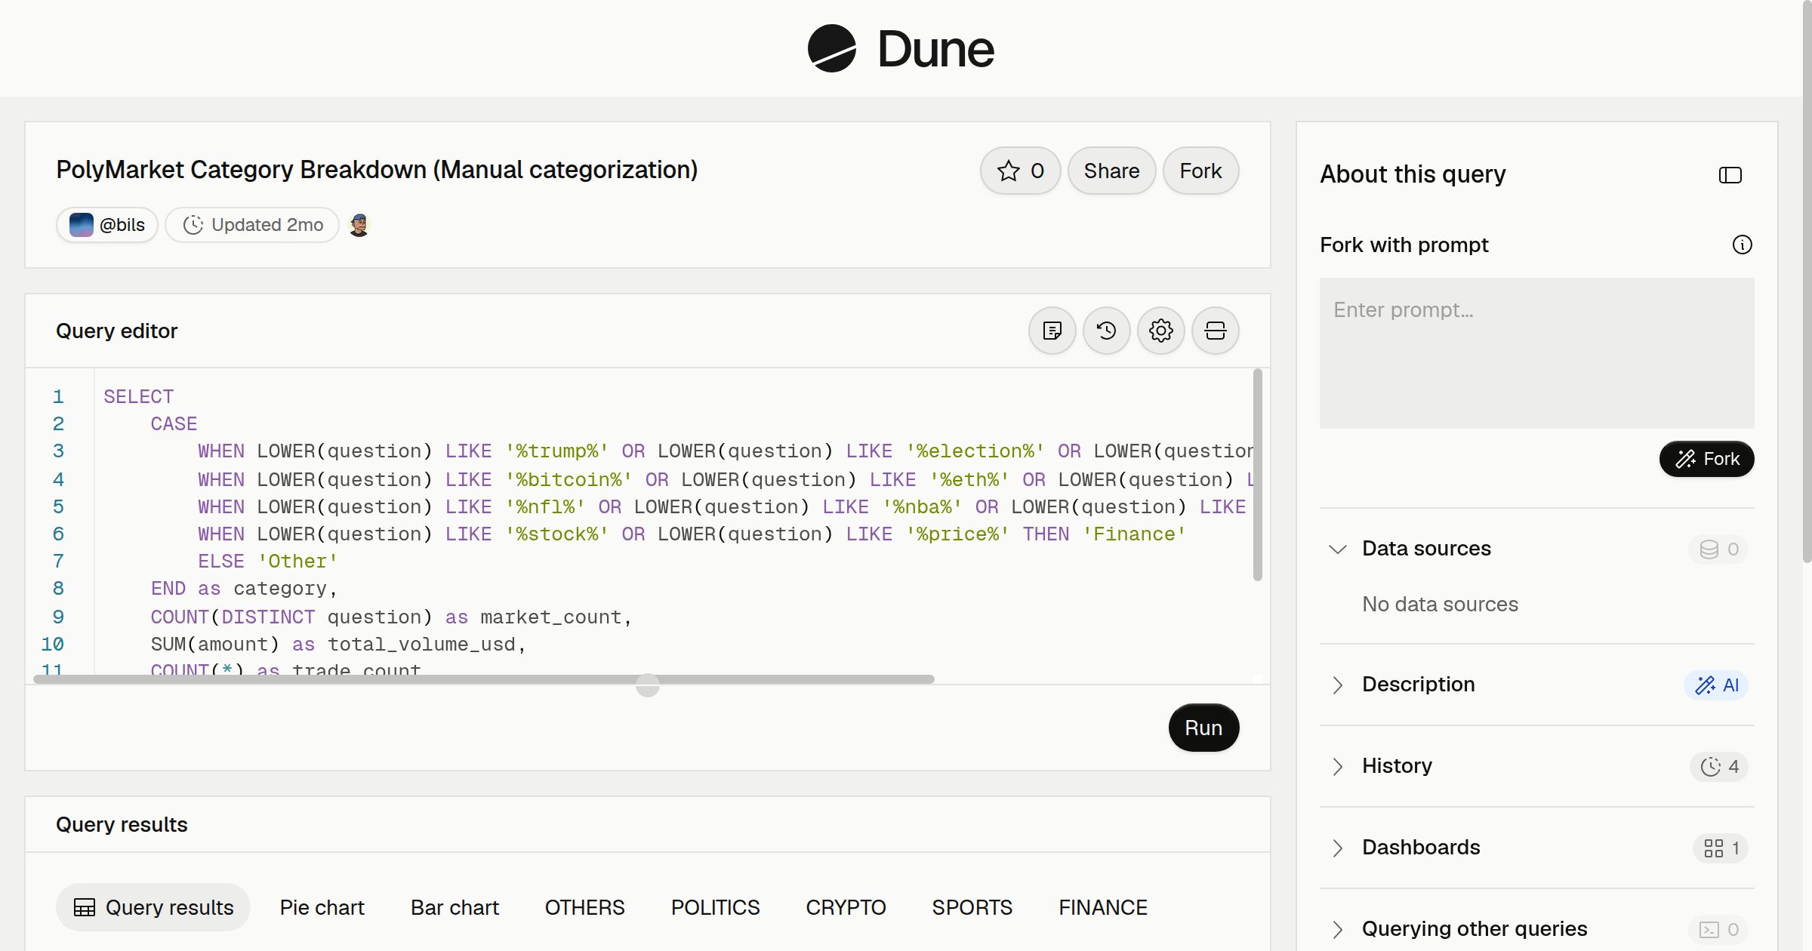Image resolution: width=1812 pixels, height=951 pixels.
Task: Click Querying other queries count badge
Action: point(1718,929)
